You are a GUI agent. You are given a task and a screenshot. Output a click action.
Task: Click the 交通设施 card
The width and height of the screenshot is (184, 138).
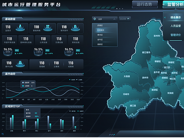pyautogui.click(x=59, y=40)
